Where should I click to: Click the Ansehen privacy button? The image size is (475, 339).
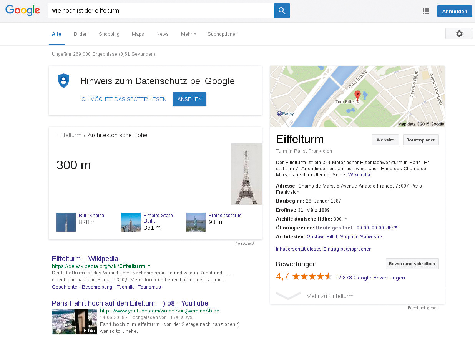click(189, 99)
